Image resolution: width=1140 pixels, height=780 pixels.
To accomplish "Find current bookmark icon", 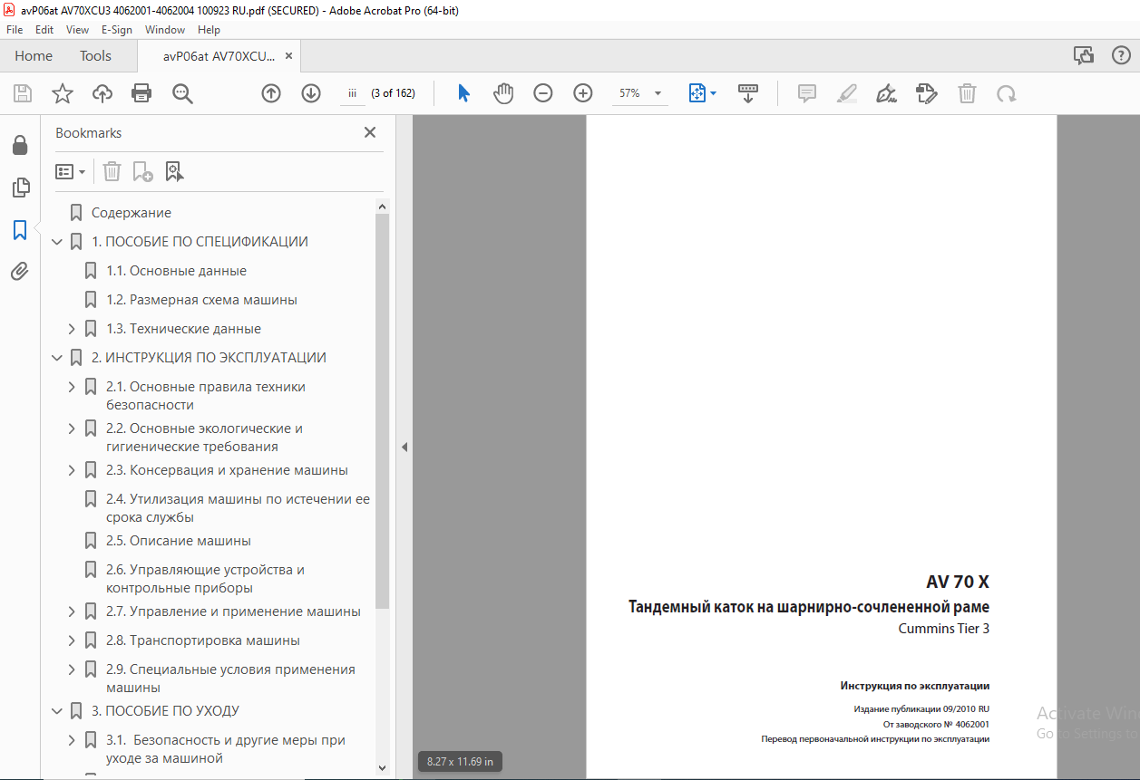I will click(x=174, y=171).
